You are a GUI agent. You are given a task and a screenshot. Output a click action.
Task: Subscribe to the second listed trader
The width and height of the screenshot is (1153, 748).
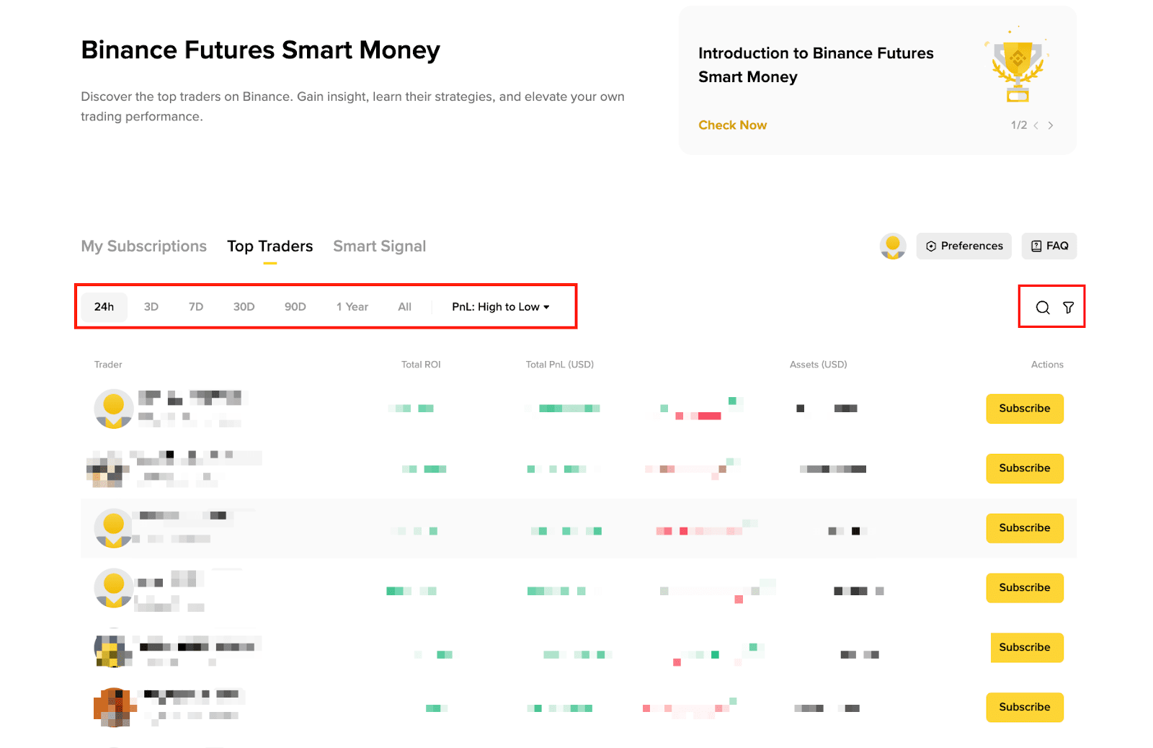(x=1025, y=468)
